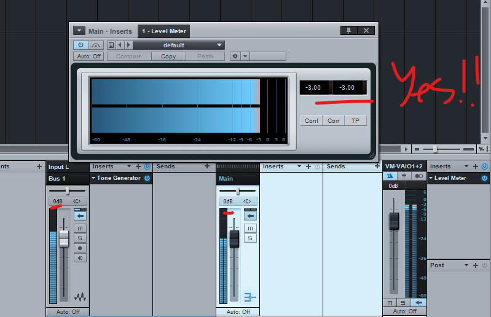Toggle the Tone Generator power button

(x=147, y=178)
